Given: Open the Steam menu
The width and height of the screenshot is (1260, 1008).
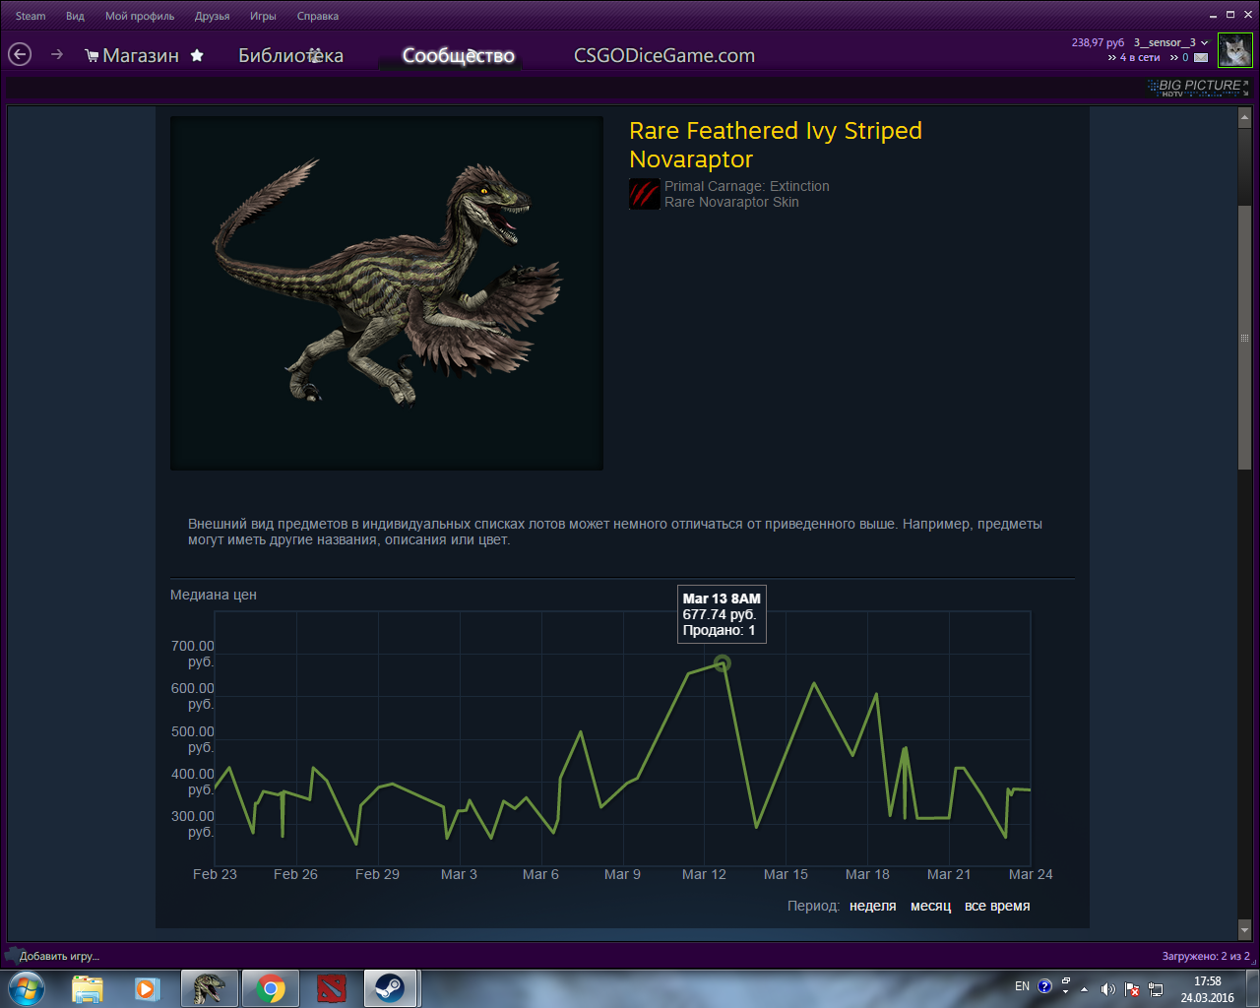Looking at the screenshot, I should click(31, 16).
